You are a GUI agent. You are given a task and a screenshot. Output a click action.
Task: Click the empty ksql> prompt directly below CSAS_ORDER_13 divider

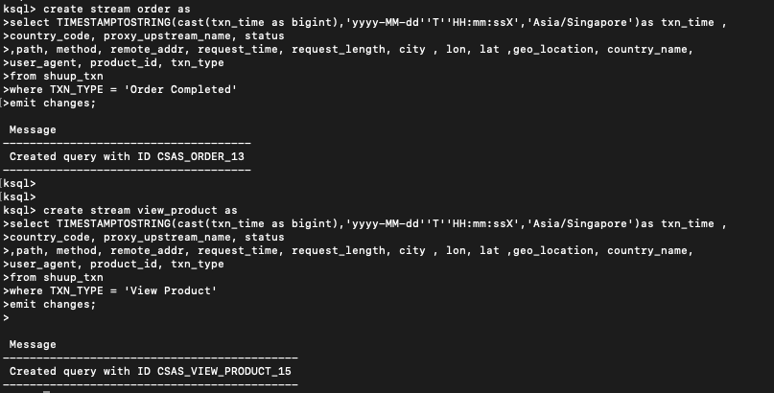click(19, 184)
